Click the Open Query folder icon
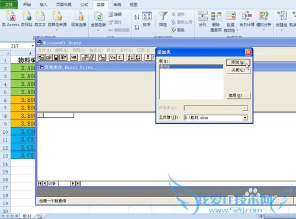 (49, 57)
